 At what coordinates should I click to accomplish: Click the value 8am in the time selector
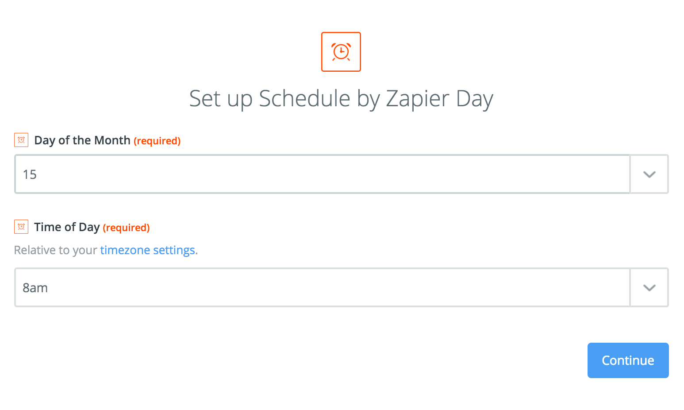point(35,288)
